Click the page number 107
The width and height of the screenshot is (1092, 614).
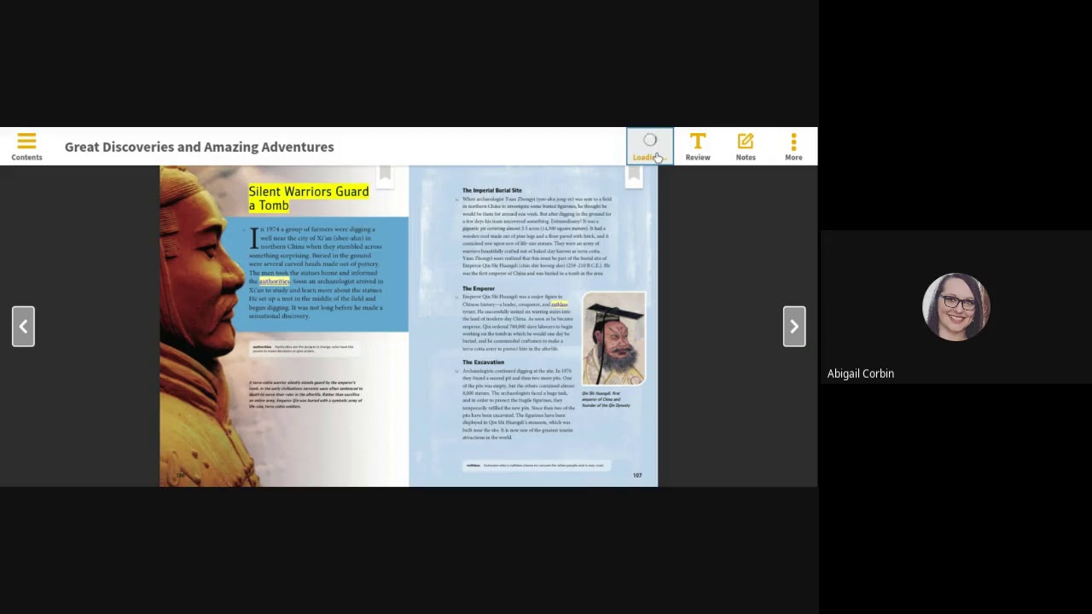tap(637, 475)
